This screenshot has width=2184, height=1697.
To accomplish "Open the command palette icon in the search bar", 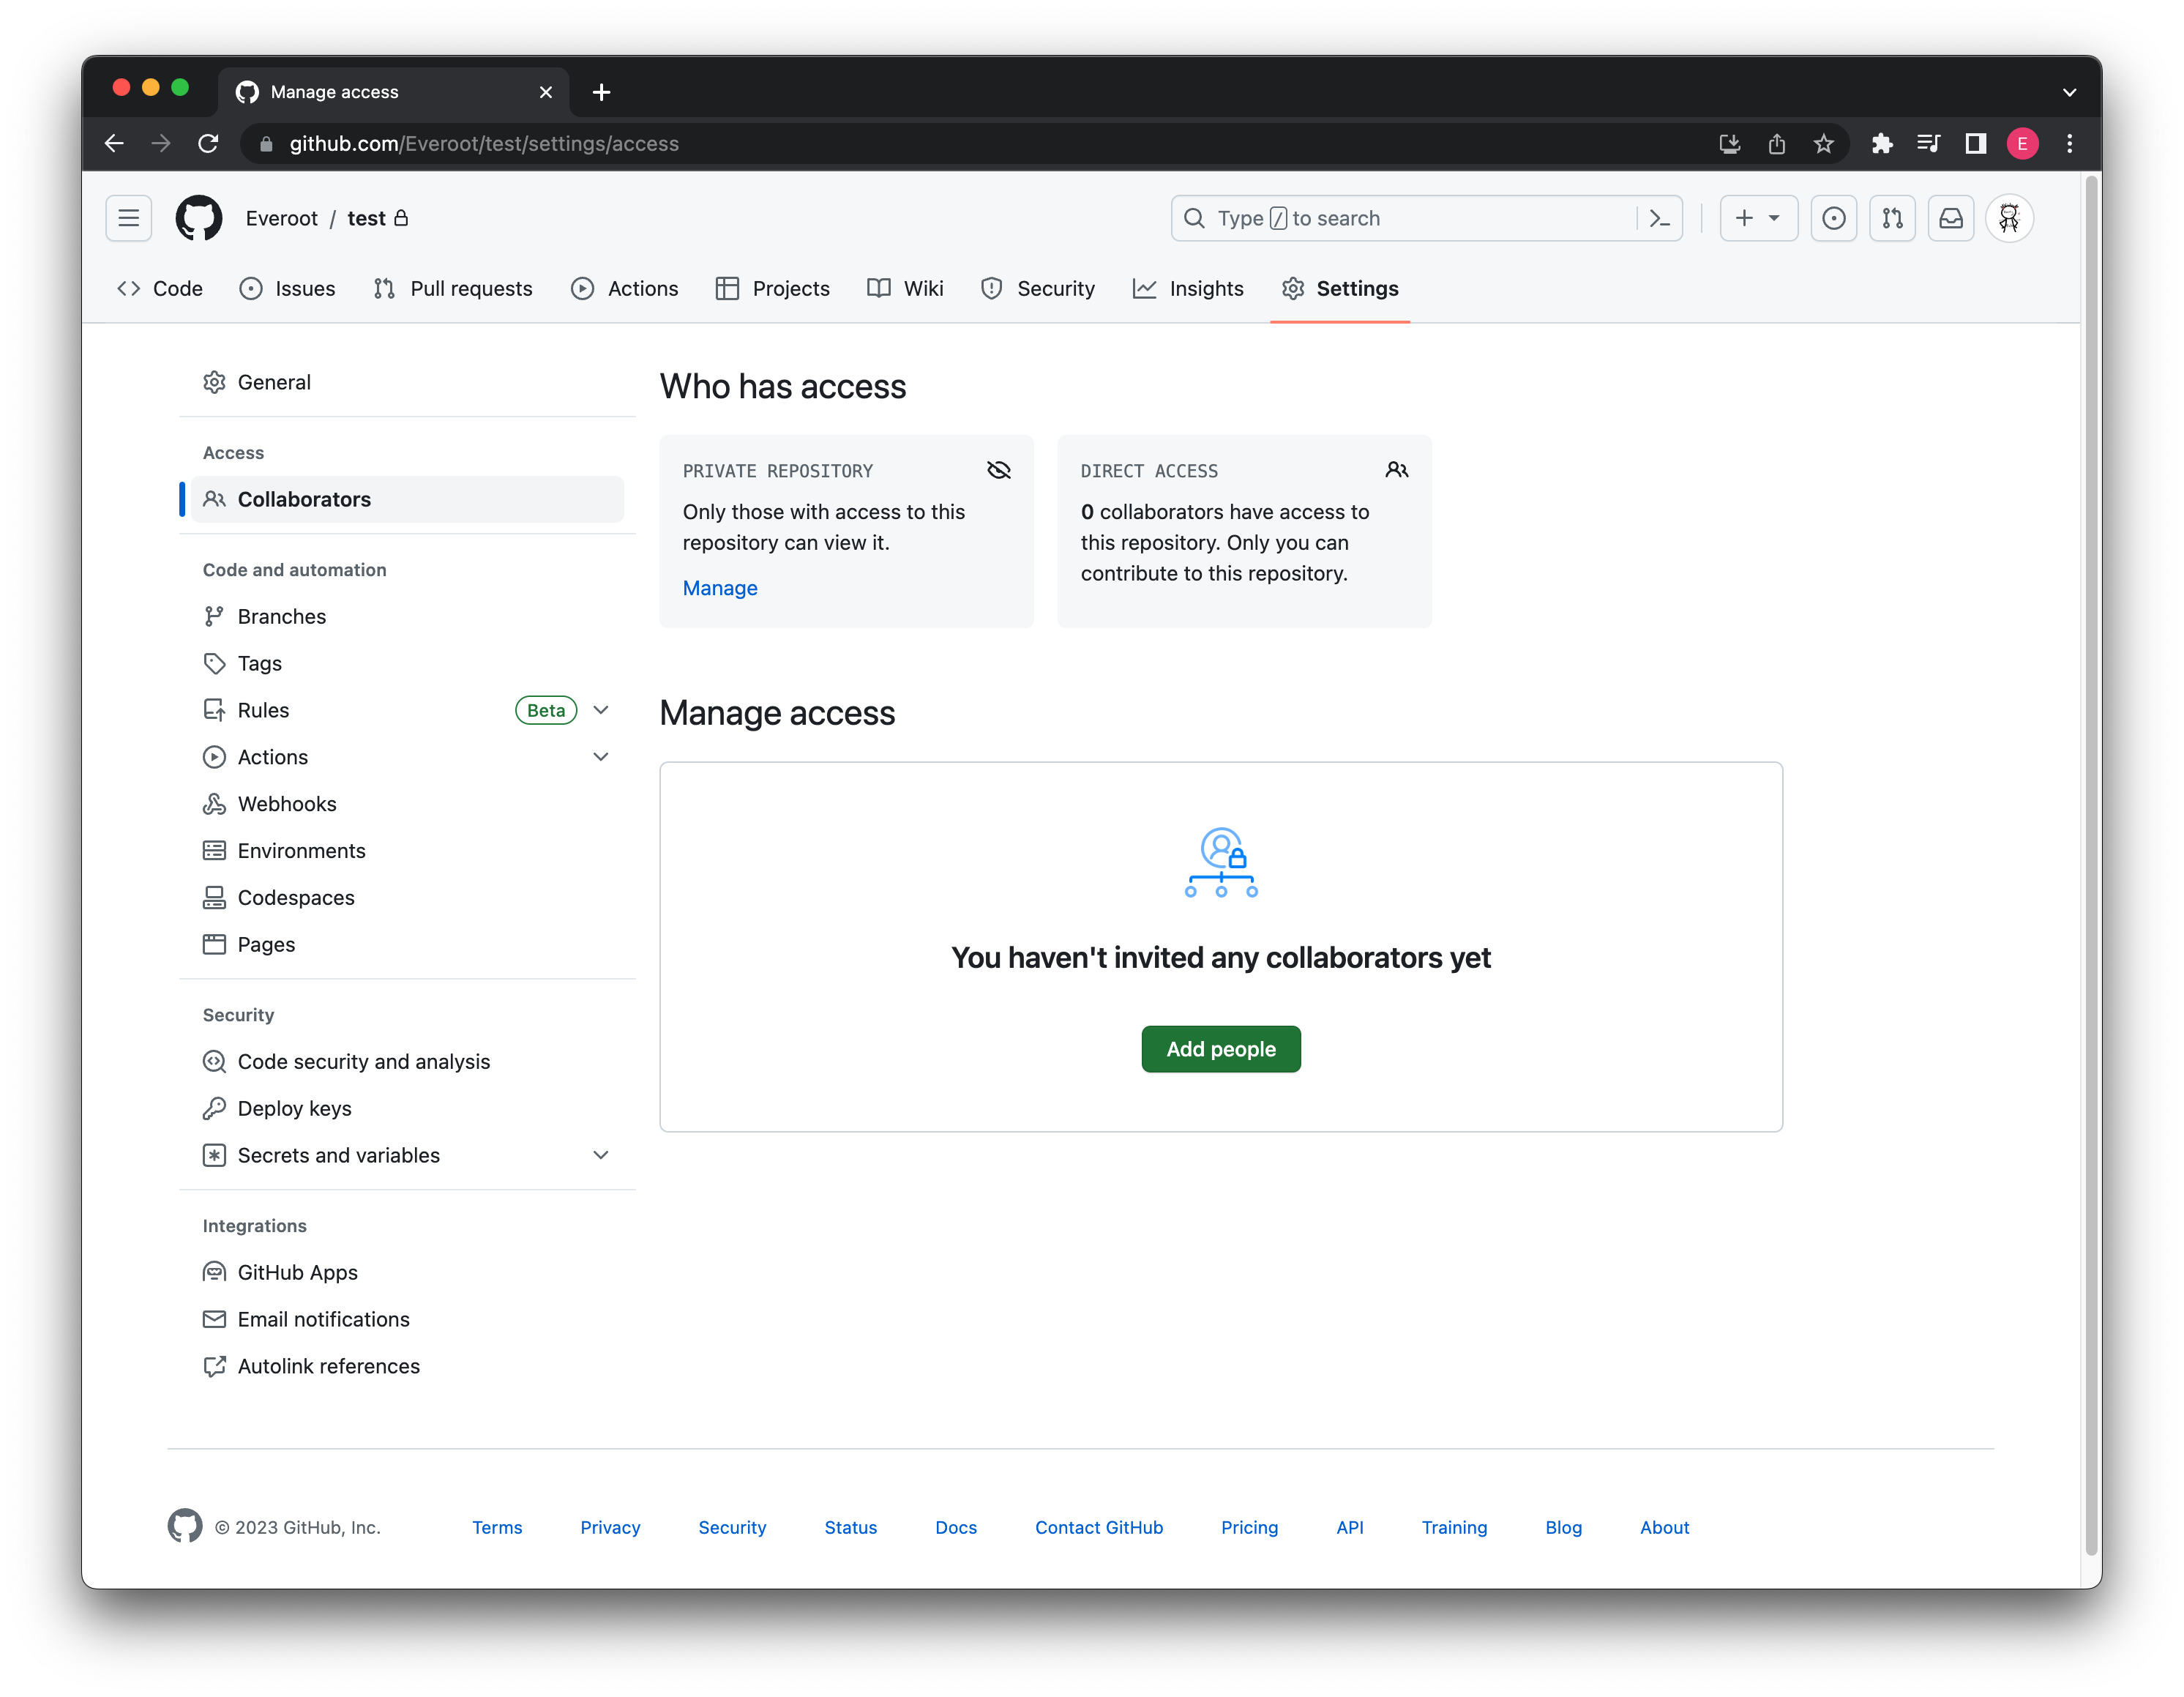I will point(1660,218).
